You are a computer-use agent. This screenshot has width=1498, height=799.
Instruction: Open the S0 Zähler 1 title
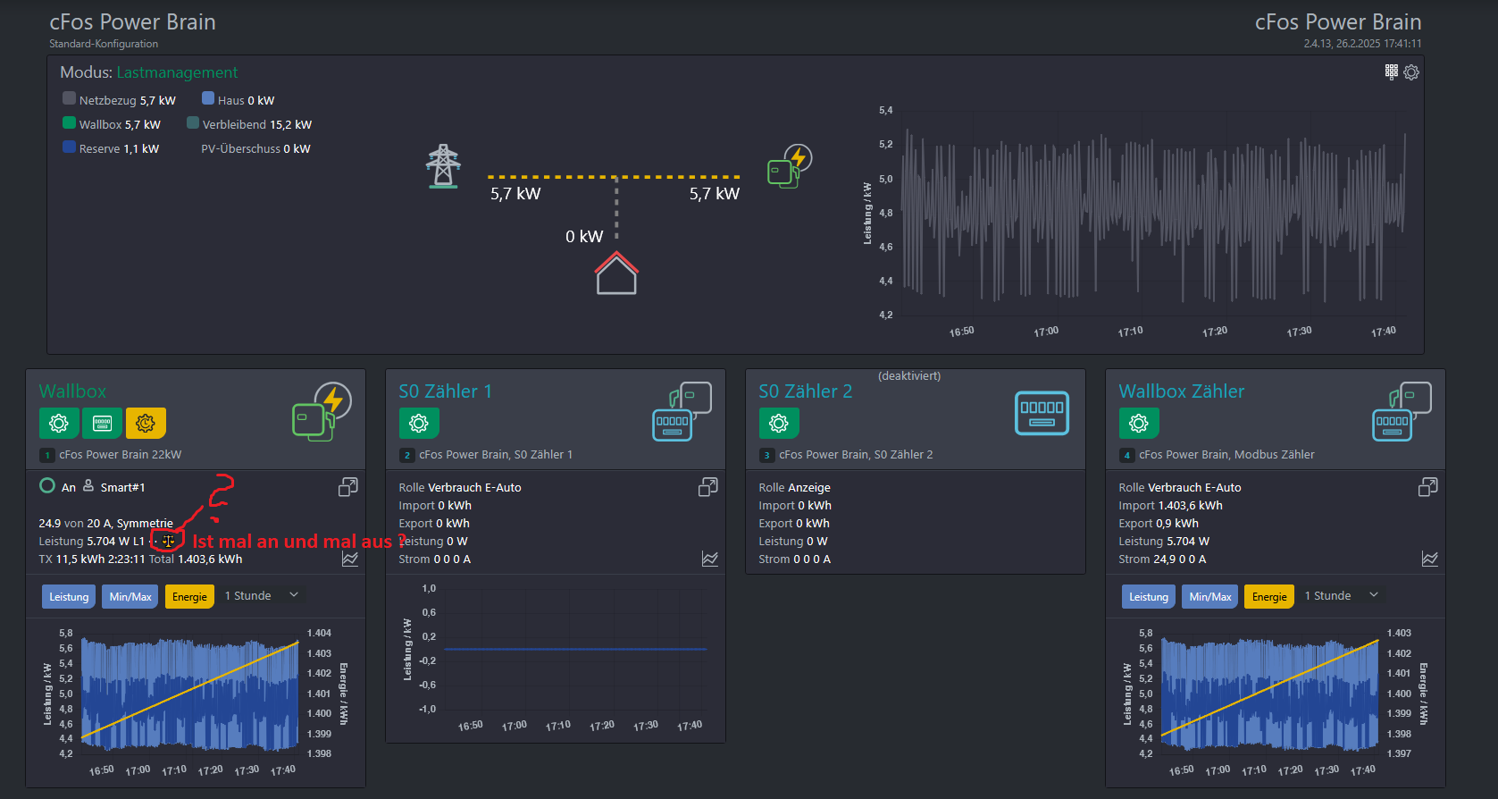[445, 391]
